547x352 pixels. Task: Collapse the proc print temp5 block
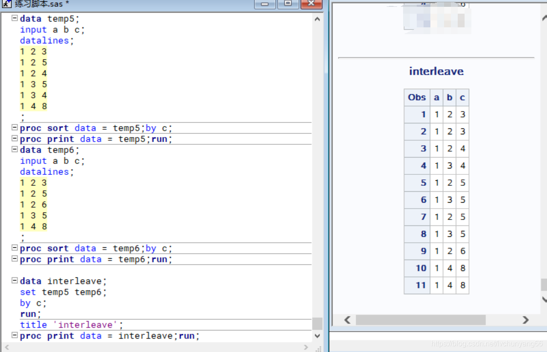coord(15,139)
